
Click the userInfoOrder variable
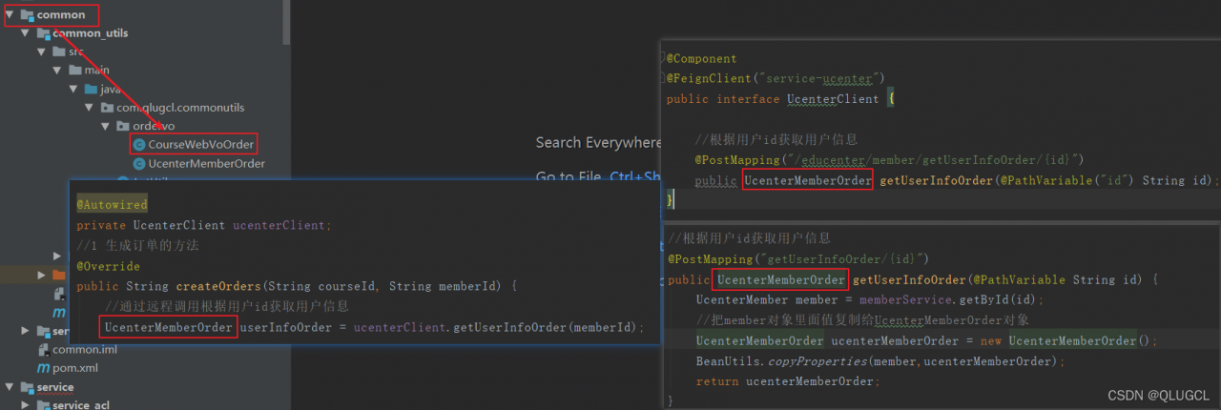[288, 327]
